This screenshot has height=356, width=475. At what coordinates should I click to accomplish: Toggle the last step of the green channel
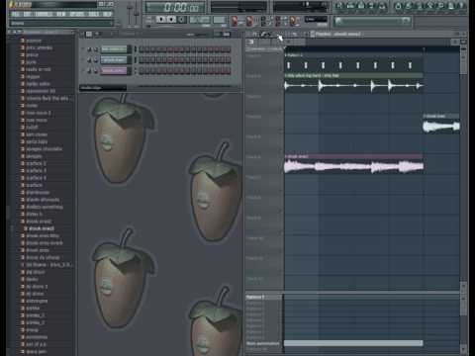coord(228,49)
